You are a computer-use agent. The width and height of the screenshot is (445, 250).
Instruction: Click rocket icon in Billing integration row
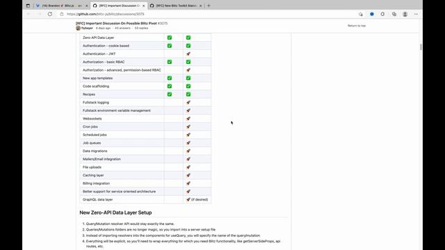pos(188,183)
